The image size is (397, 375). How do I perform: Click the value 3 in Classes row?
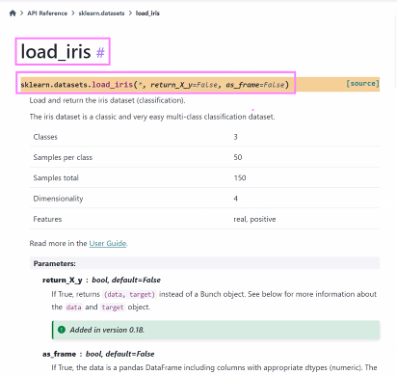tap(235, 137)
